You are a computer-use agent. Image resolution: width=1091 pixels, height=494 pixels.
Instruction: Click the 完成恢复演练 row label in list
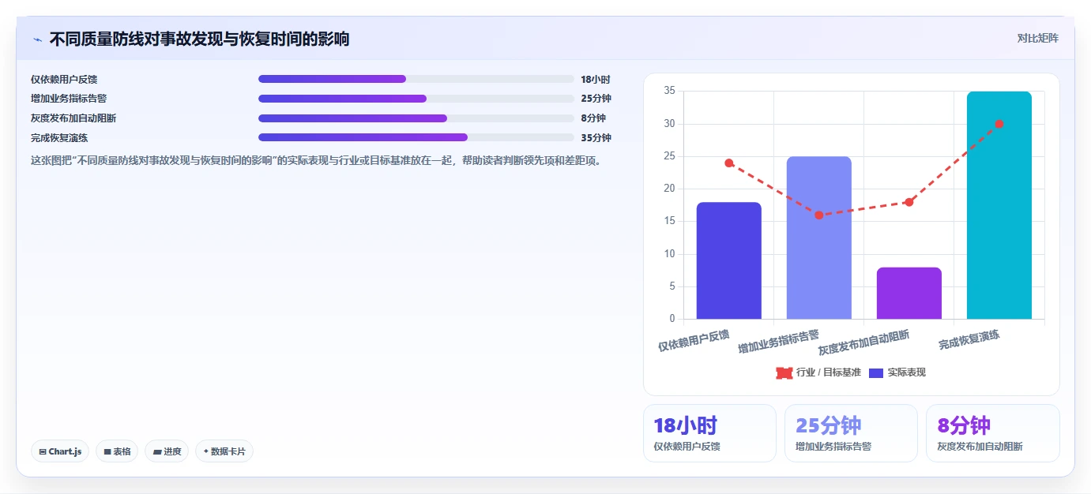pyautogui.click(x=59, y=138)
